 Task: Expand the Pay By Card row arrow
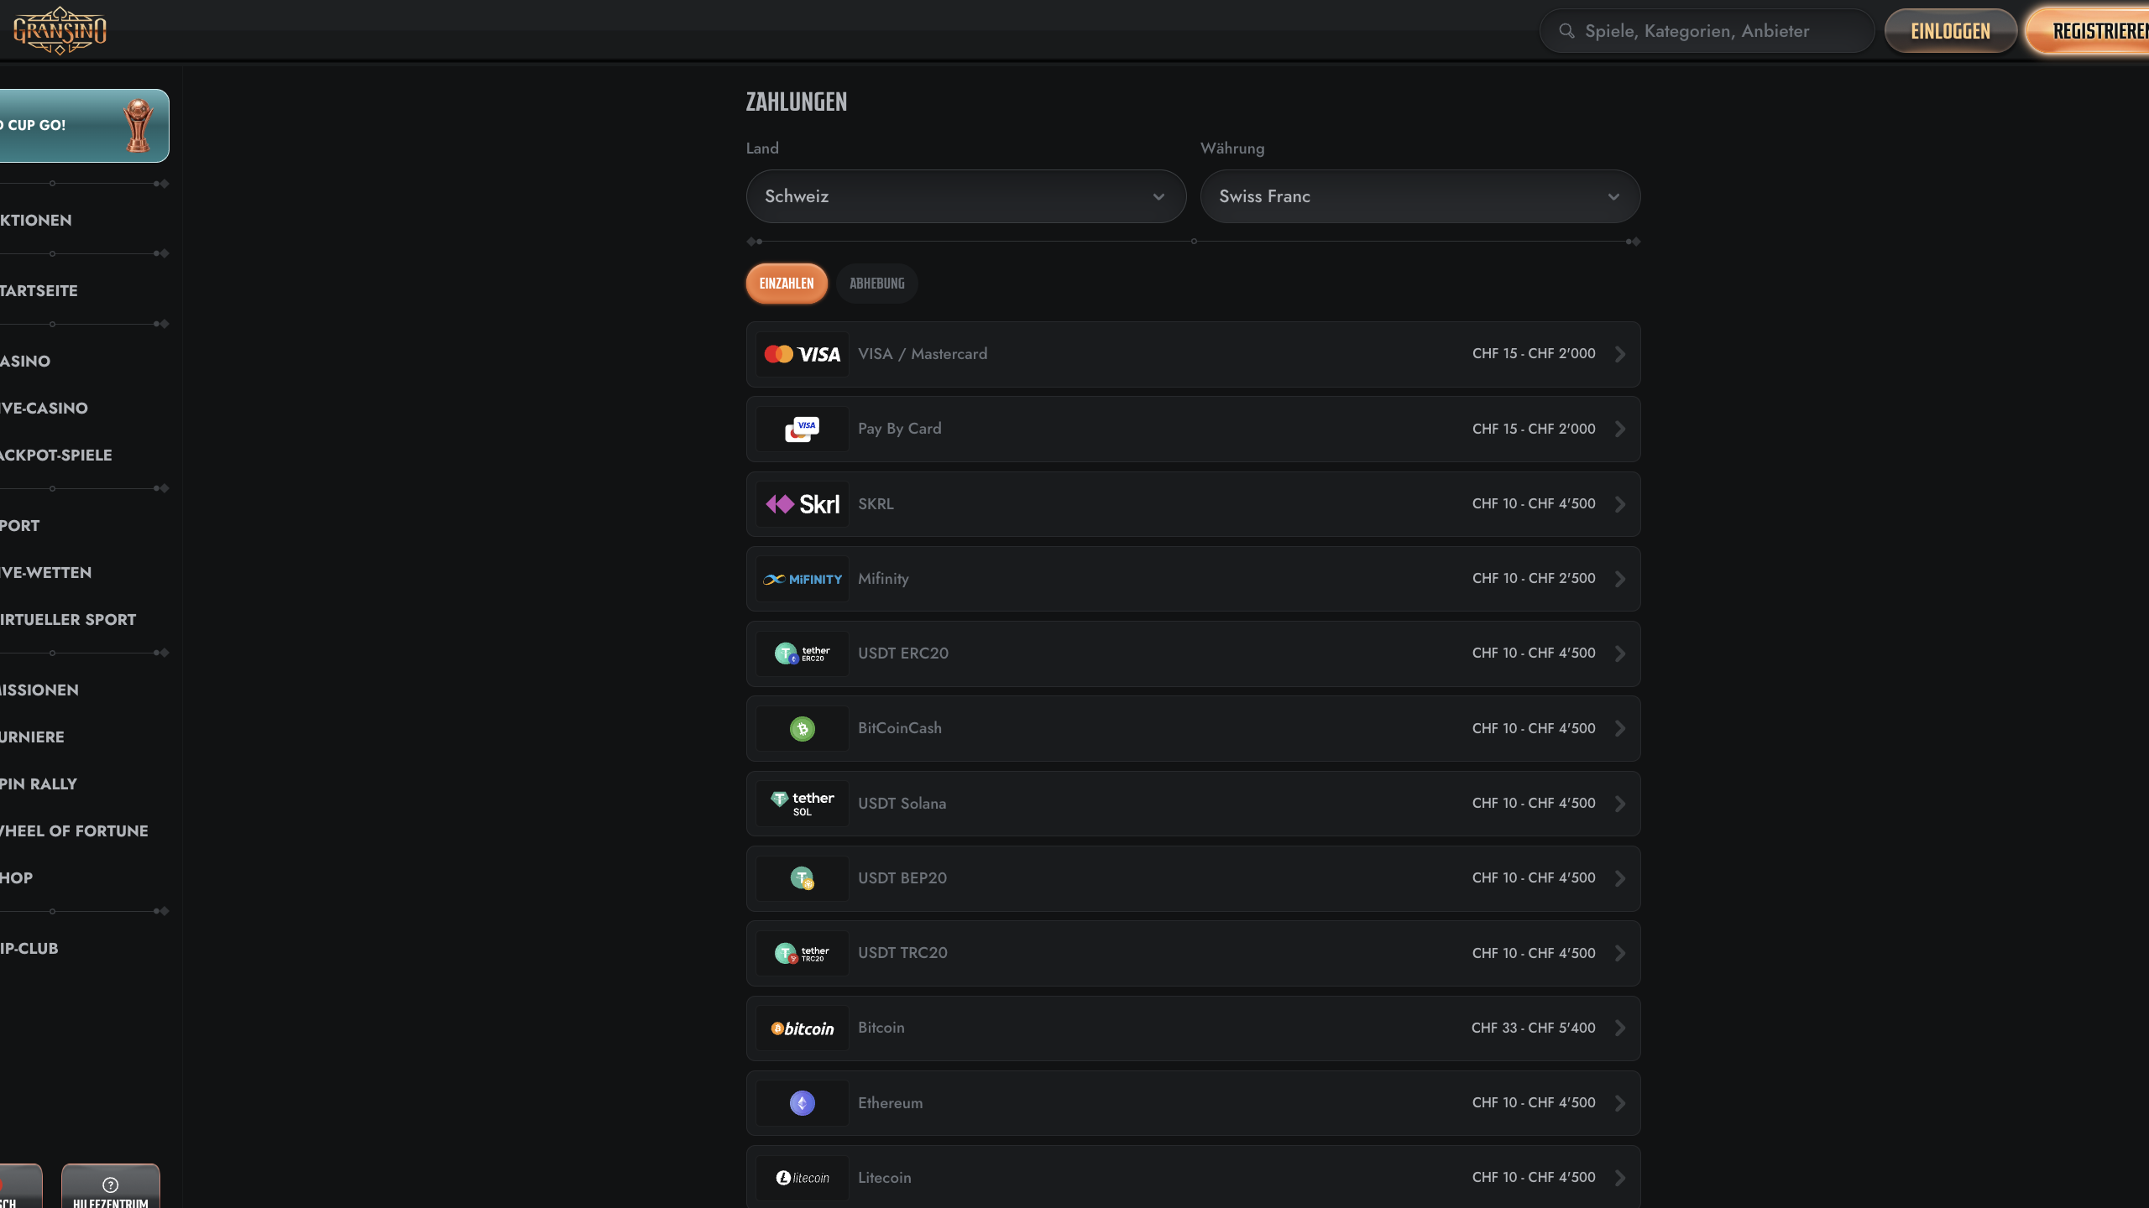coord(1620,429)
